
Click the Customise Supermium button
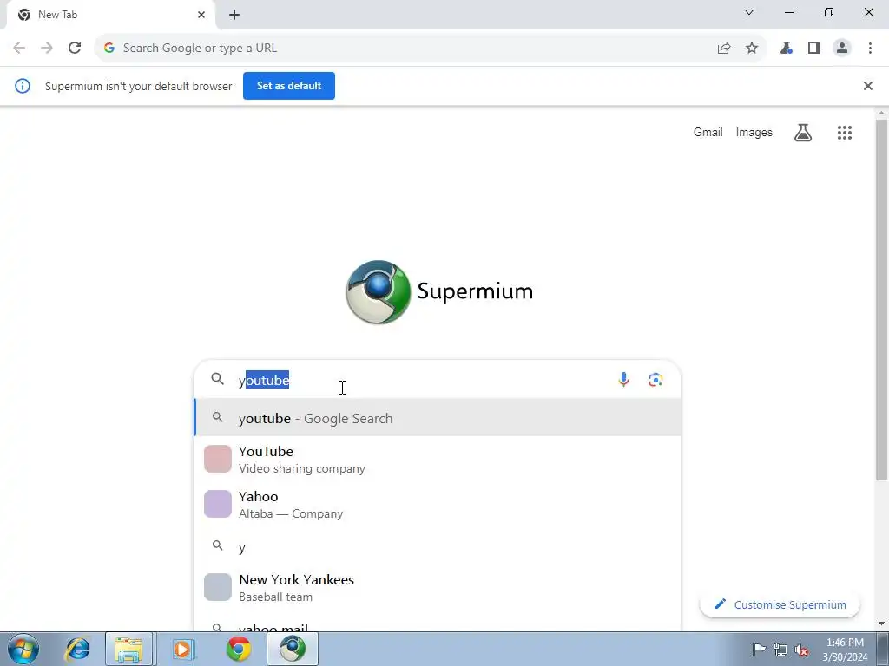pyautogui.click(x=780, y=604)
